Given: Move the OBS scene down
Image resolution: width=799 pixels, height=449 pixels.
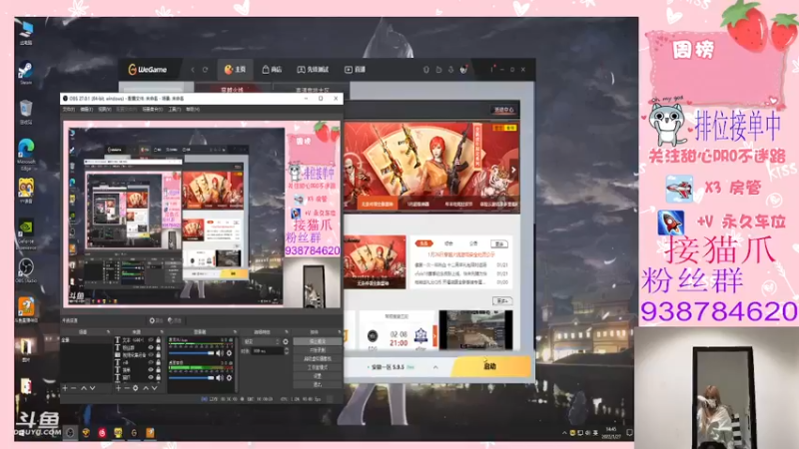Looking at the screenshot, I should (92, 388).
